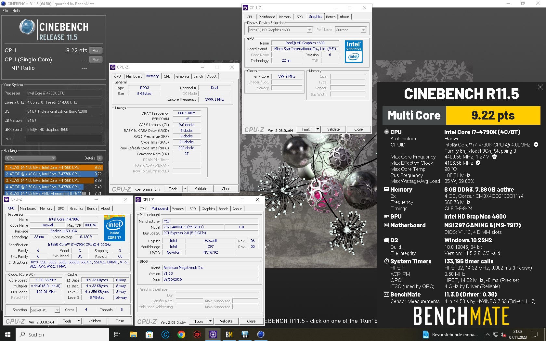Click the Intel Graphics logo in CPU-Z
546x341 pixels.
[x=354, y=51]
